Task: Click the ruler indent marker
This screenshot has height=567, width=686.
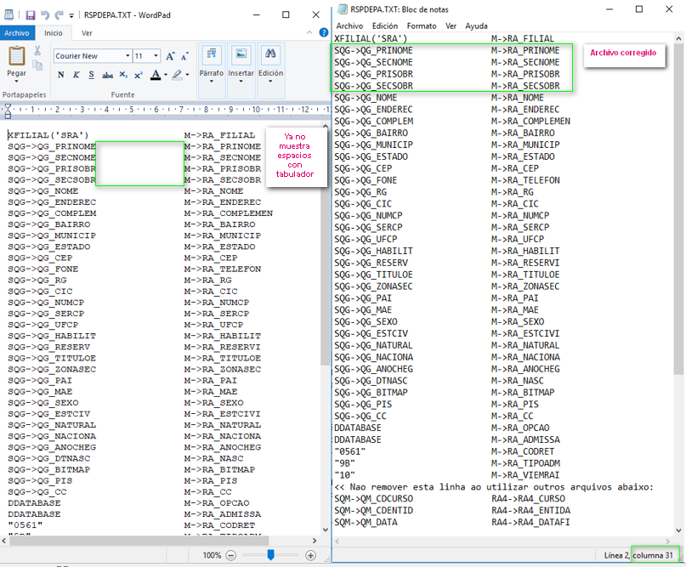Action: point(8,111)
